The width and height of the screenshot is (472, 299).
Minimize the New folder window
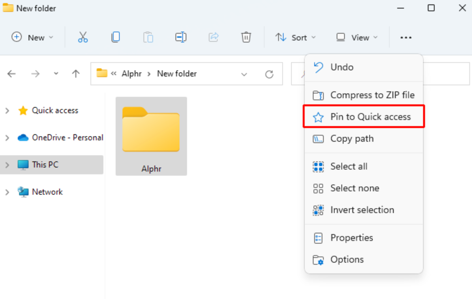[401, 8]
